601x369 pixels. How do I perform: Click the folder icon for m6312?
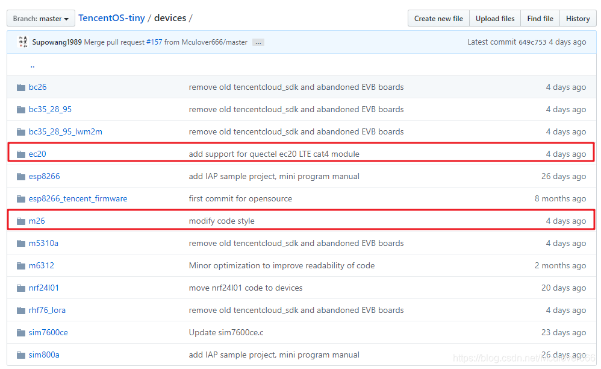(x=21, y=265)
